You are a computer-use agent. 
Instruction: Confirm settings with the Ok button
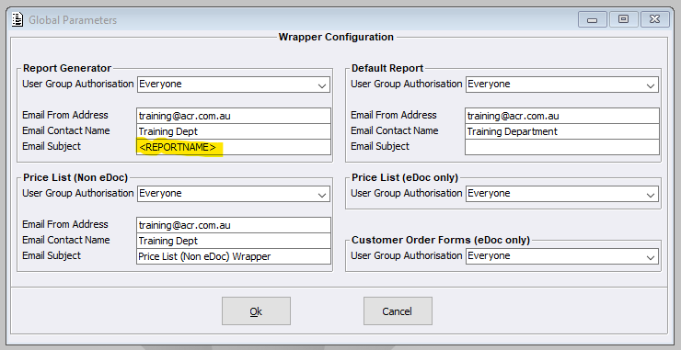click(256, 311)
